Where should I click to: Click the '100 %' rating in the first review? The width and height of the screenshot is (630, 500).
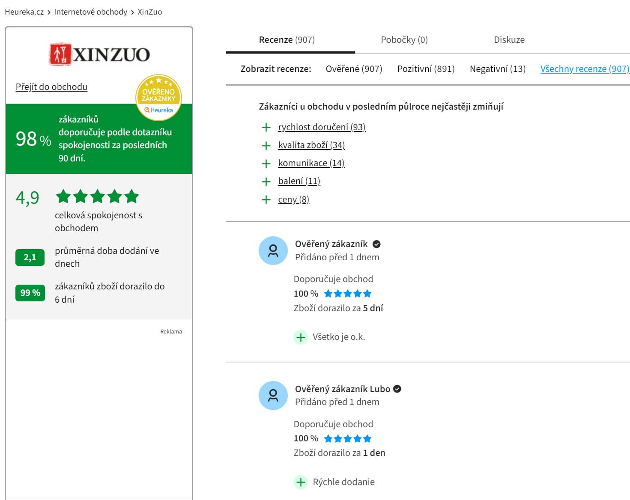306,294
